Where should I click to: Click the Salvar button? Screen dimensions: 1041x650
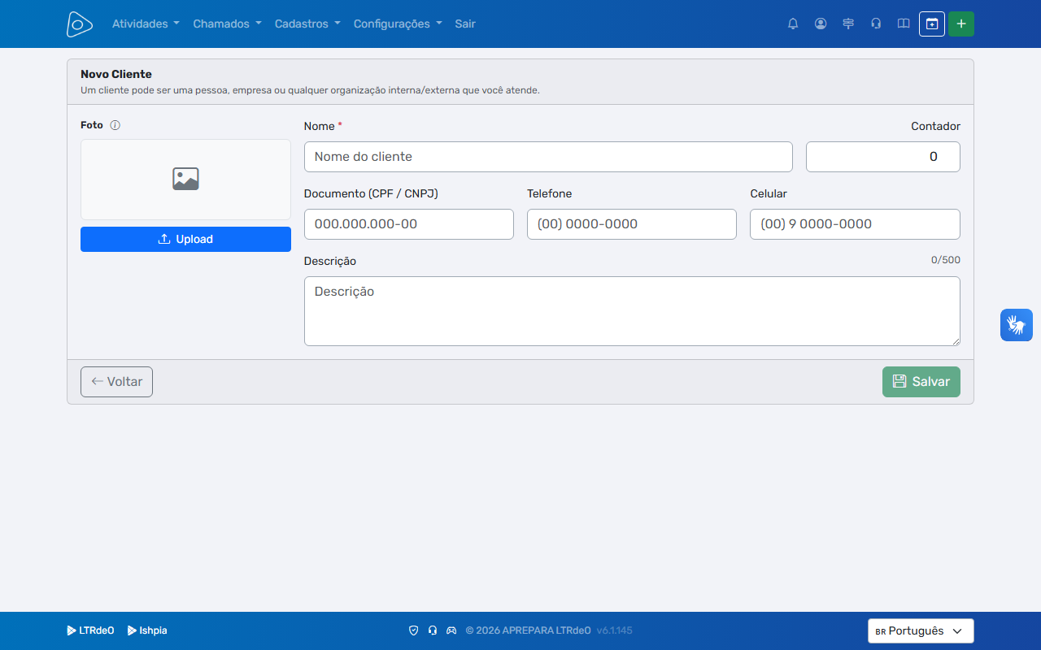(921, 382)
